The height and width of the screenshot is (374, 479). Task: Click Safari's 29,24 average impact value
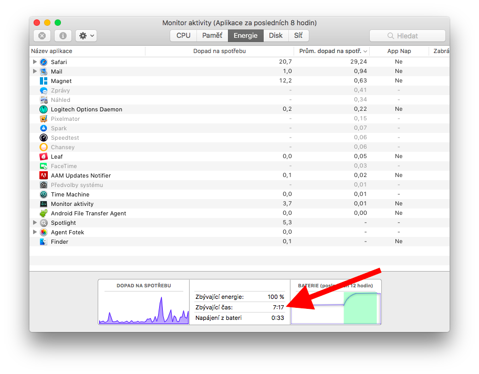tap(358, 62)
